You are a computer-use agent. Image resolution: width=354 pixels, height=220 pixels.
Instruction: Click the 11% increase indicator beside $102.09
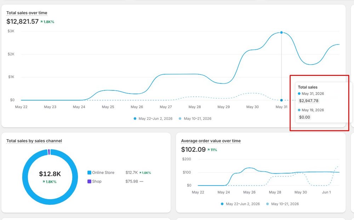212,150
